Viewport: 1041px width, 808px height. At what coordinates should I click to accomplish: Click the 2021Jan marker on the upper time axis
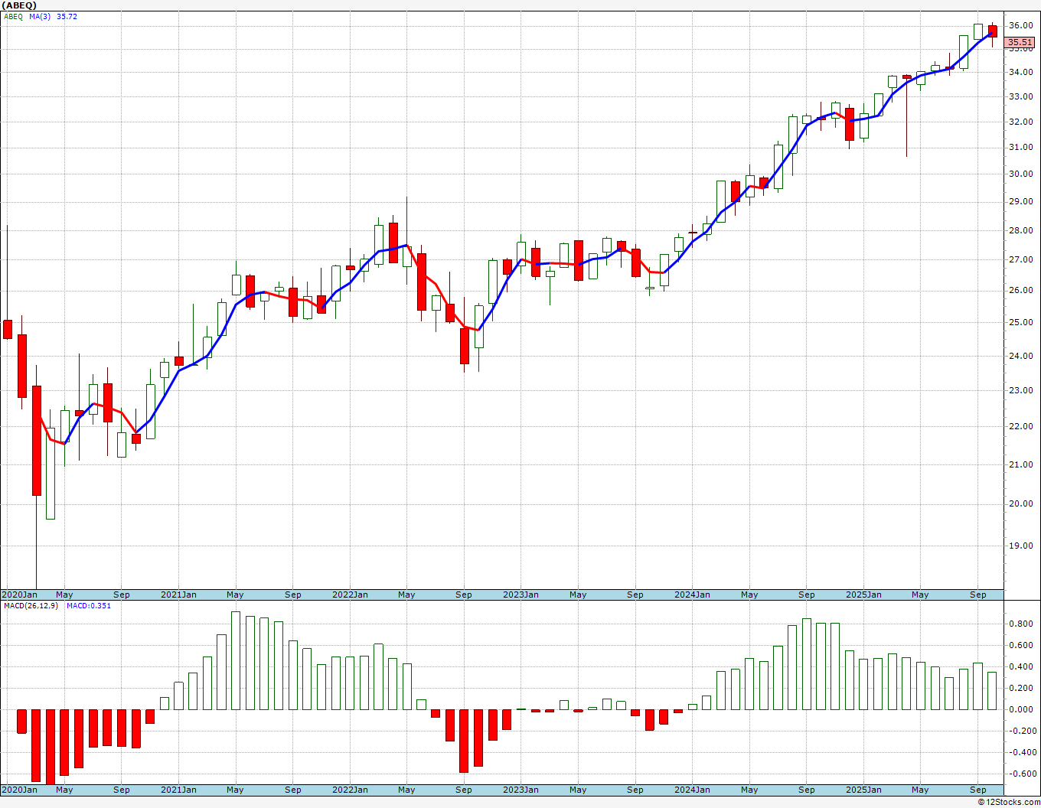click(x=178, y=595)
